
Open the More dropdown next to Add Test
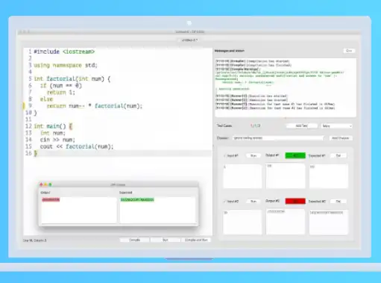(x=337, y=126)
